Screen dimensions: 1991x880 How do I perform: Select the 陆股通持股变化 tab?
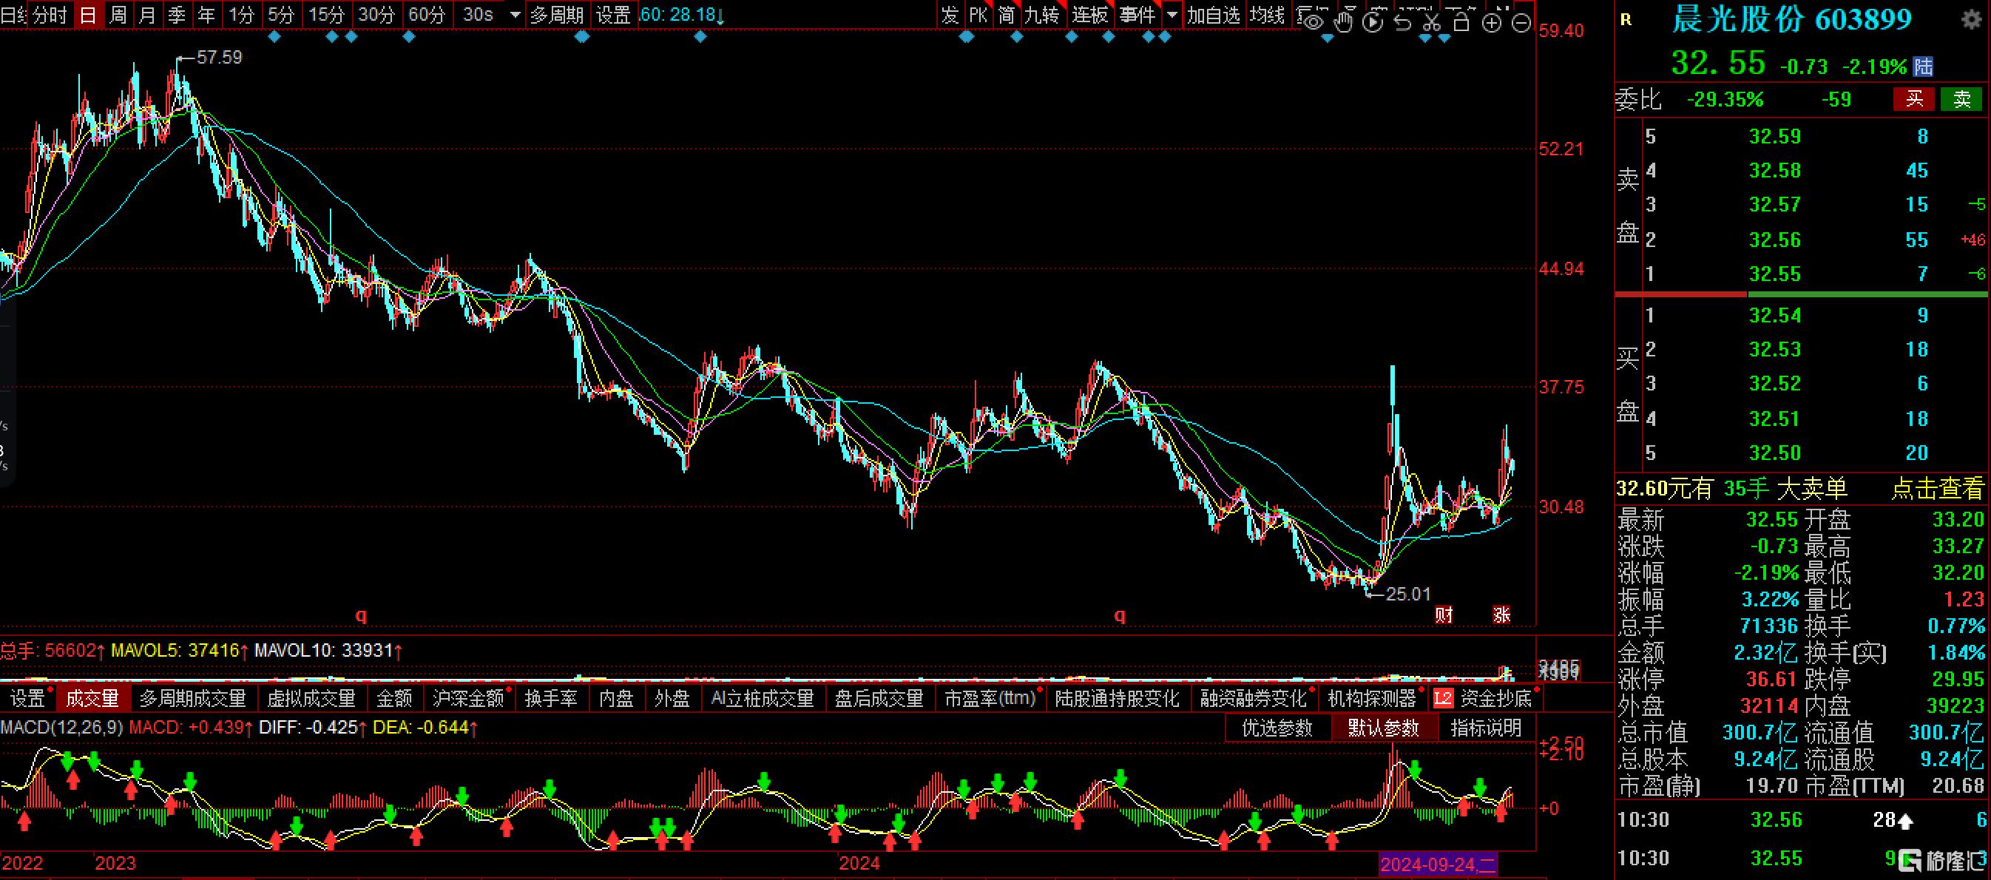(x=1118, y=698)
